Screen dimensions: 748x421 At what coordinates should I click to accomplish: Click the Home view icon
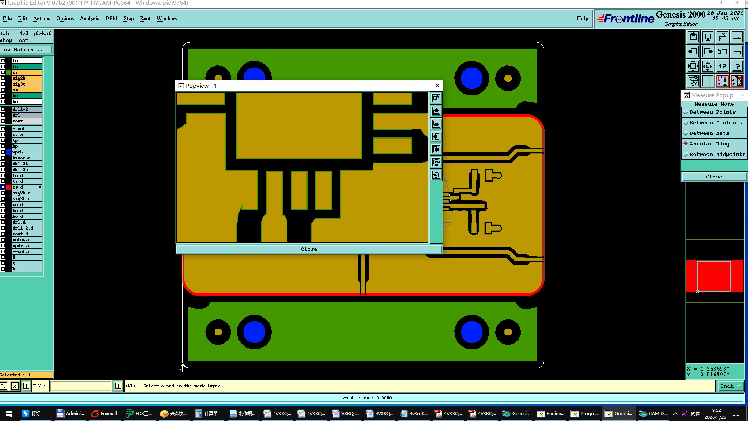pos(722,37)
